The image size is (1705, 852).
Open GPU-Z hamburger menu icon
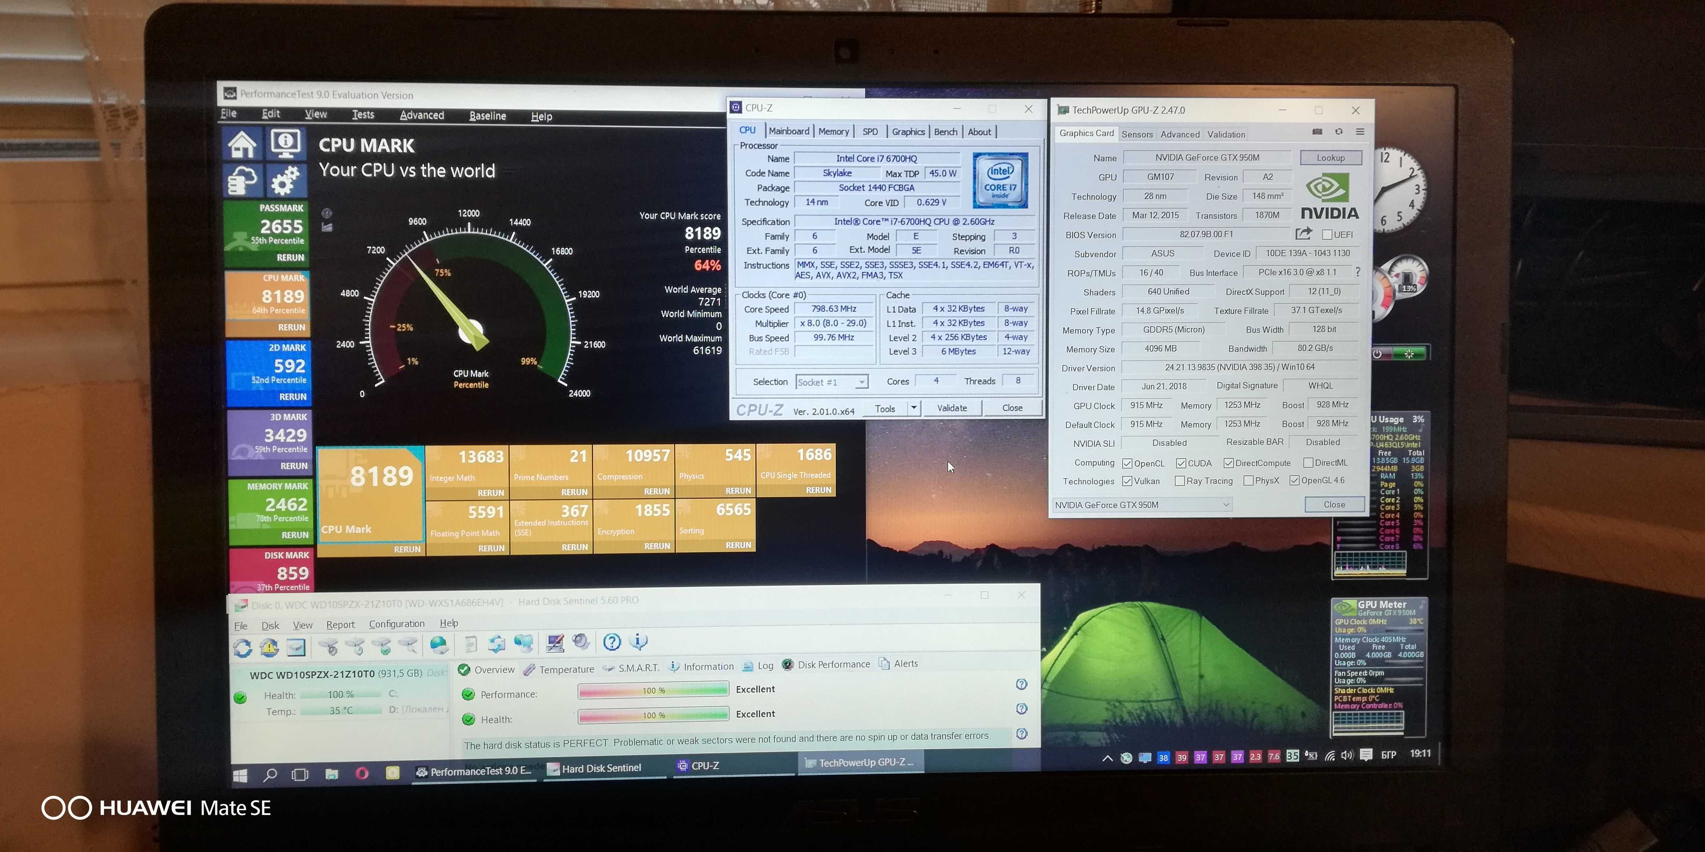pyautogui.click(x=1361, y=132)
